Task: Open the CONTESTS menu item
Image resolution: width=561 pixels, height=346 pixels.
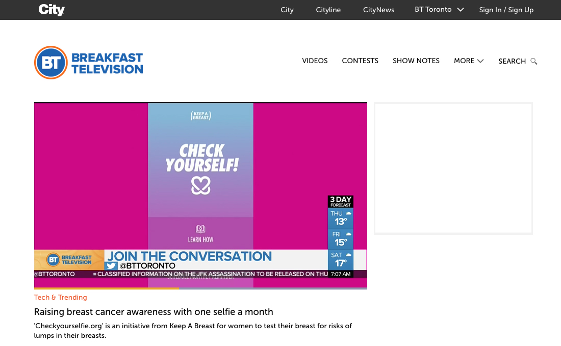Action: coord(360,61)
